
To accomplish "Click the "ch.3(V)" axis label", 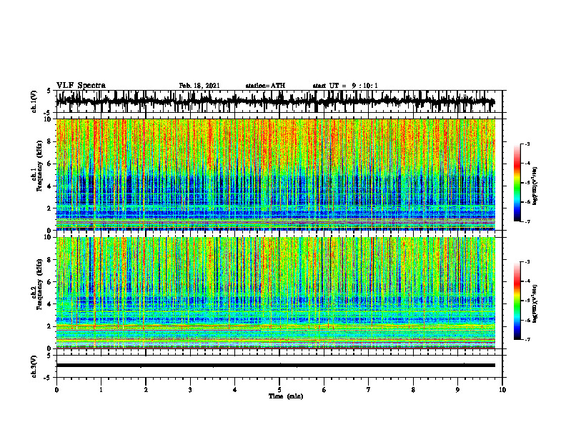I will pos(34,366).
